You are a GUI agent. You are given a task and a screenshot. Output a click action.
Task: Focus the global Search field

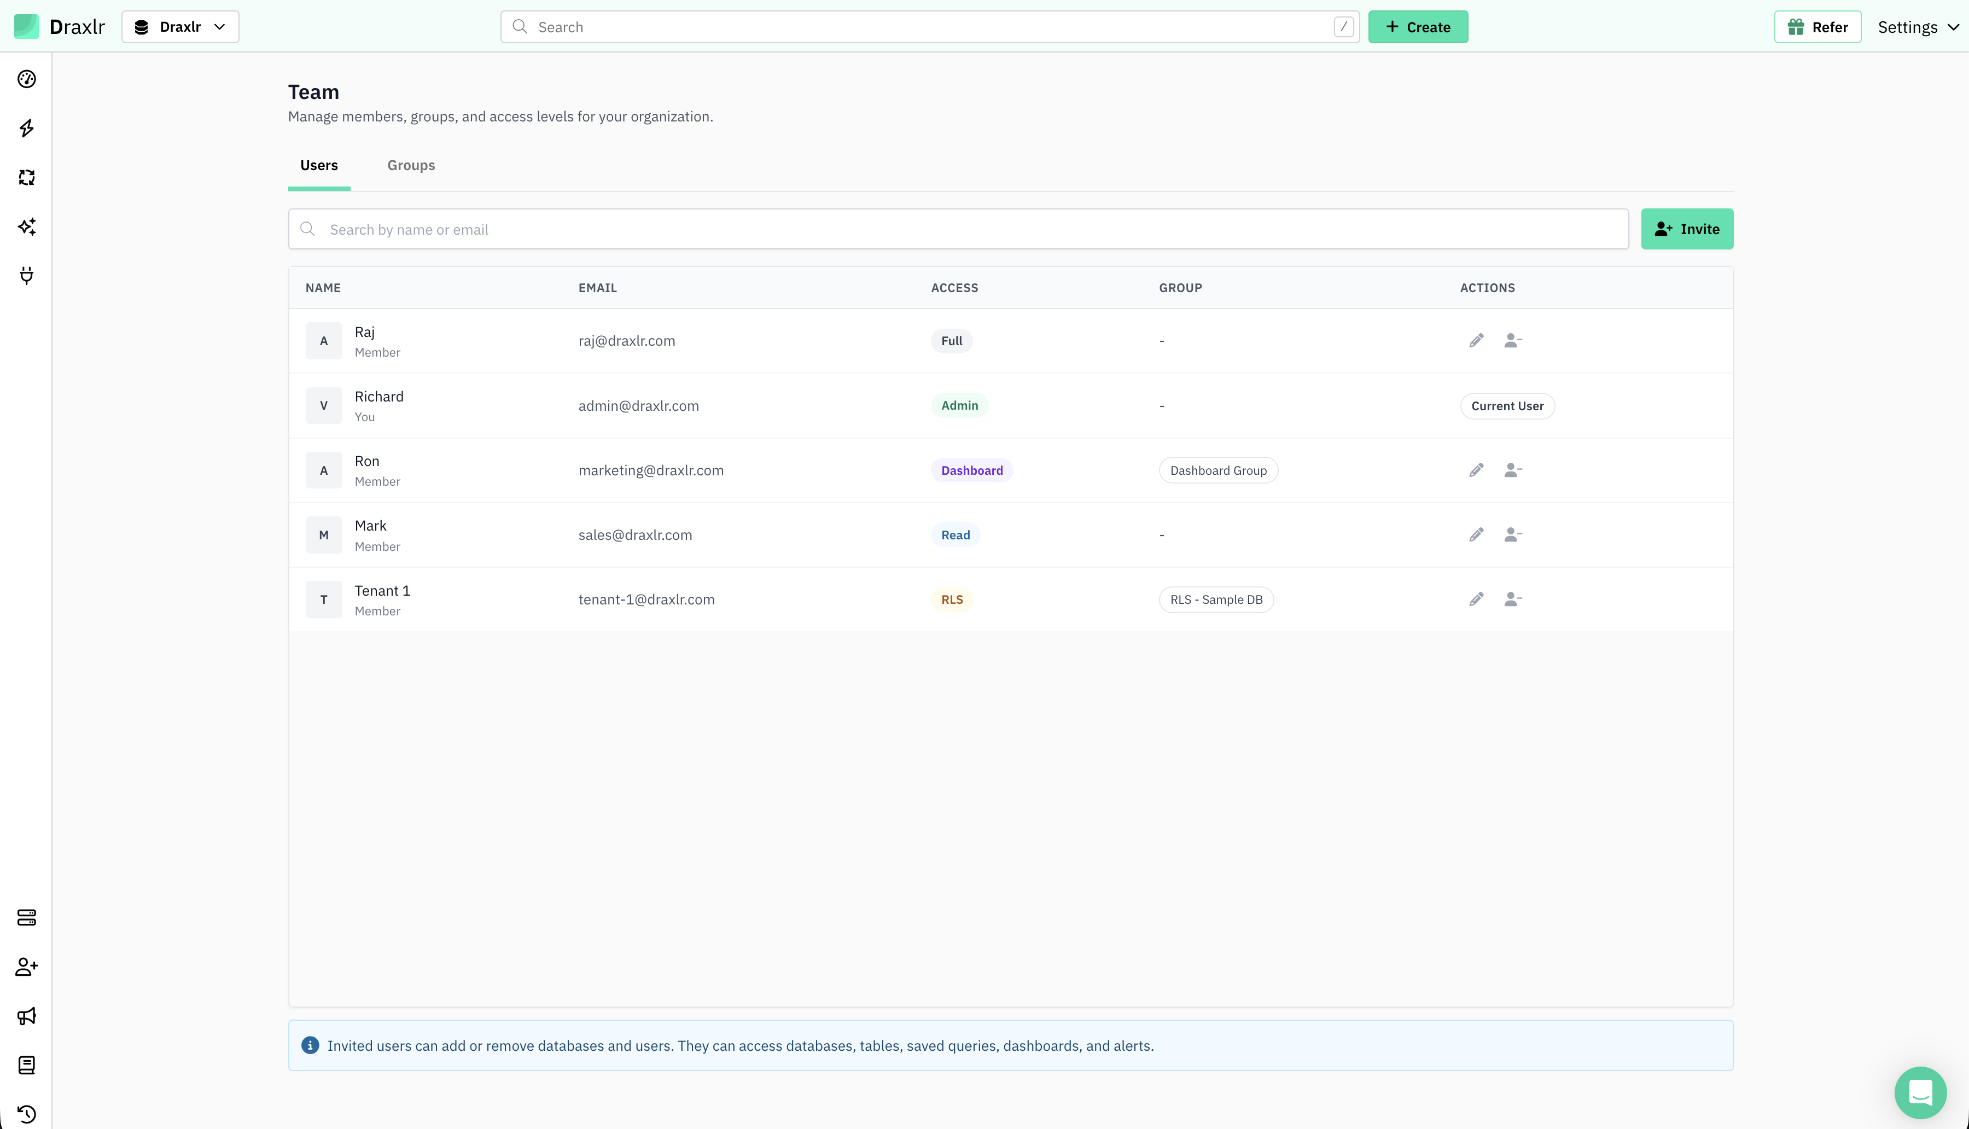(x=929, y=27)
